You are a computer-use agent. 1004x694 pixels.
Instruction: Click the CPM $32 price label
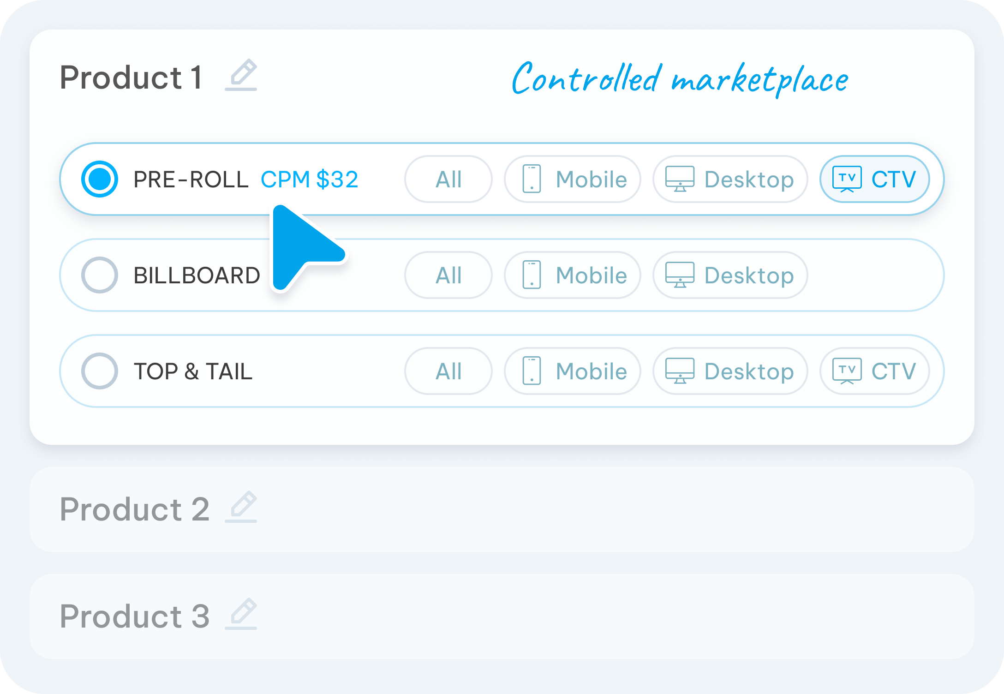(309, 179)
